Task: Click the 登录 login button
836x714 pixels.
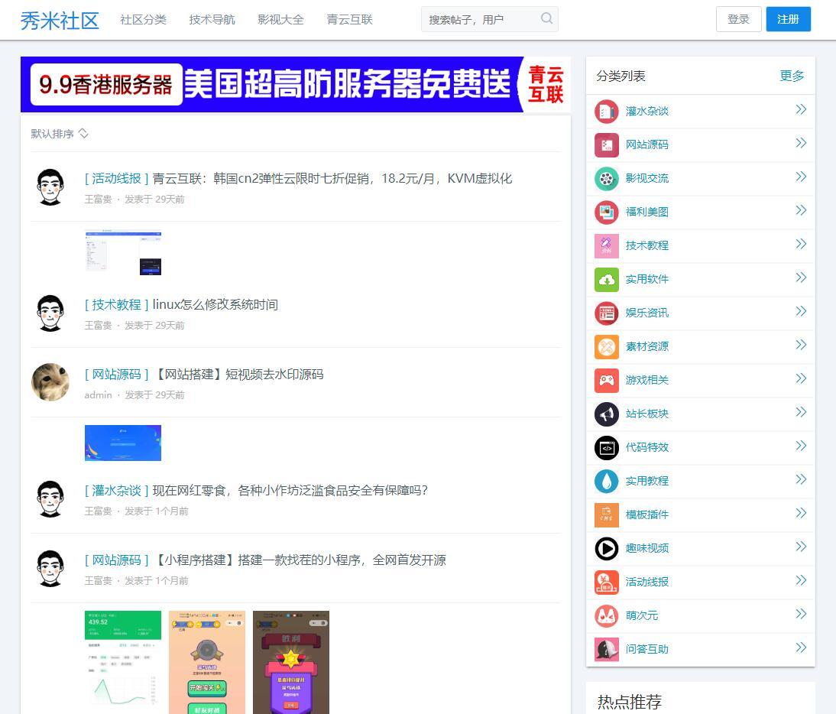Action: click(738, 20)
